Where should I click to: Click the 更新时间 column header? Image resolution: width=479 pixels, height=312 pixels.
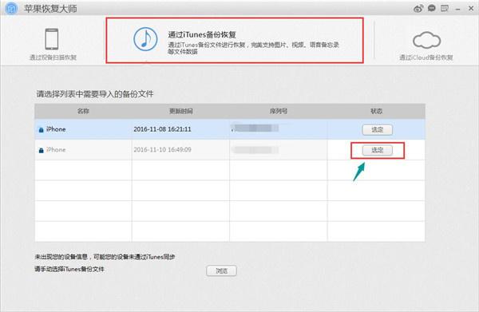(x=181, y=111)
